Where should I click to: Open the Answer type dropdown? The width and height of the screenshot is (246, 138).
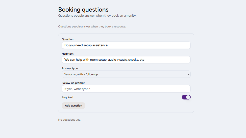[126, 74]
